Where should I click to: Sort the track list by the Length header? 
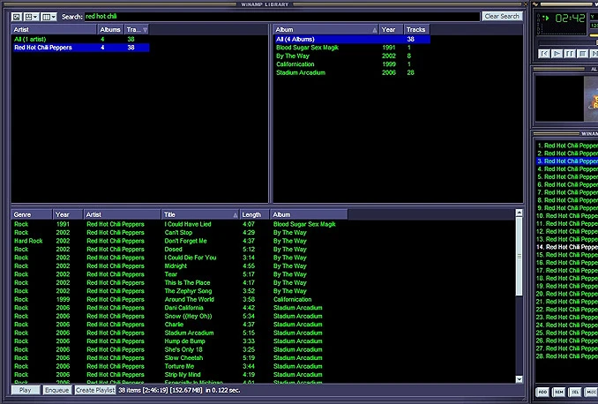[x=254, y=214]
